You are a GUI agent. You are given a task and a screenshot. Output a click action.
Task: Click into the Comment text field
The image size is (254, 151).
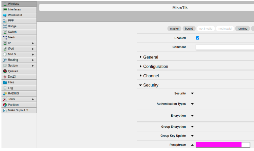pyautogui.click(x=225, y=47)
